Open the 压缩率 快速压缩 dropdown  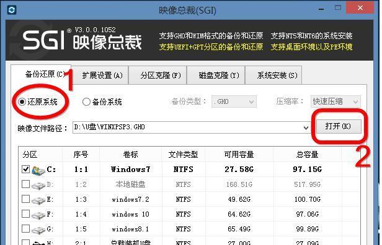click(x=335, y=101)
